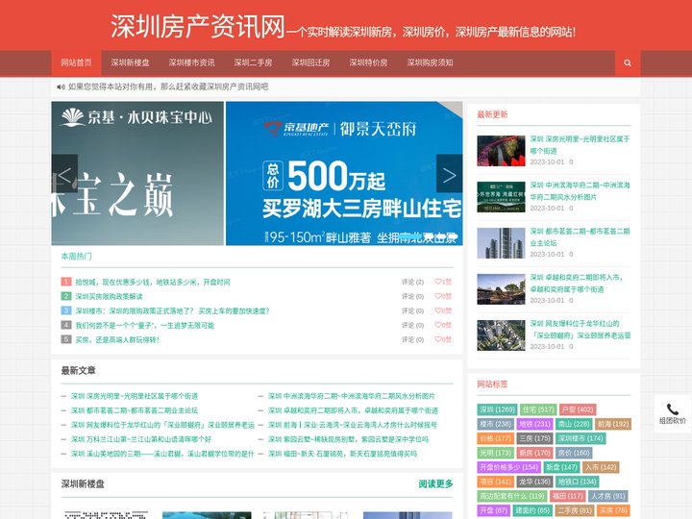The width and height of the screenshot is (692, 519).
Task: Select the 深圳 (1269) tag
Action: coord(498,409)
